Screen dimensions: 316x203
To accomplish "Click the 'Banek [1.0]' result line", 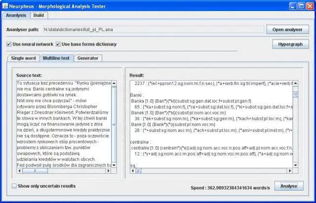I will click(x=179, y=113).
